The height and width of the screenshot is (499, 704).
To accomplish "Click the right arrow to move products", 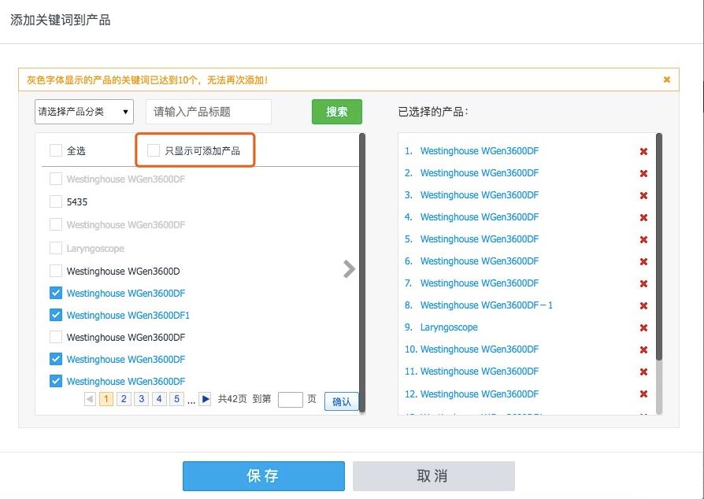I will [349, 269].
